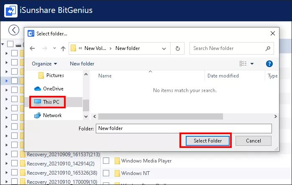Collapse the top-level drive tree node

(x=3, y=44)
